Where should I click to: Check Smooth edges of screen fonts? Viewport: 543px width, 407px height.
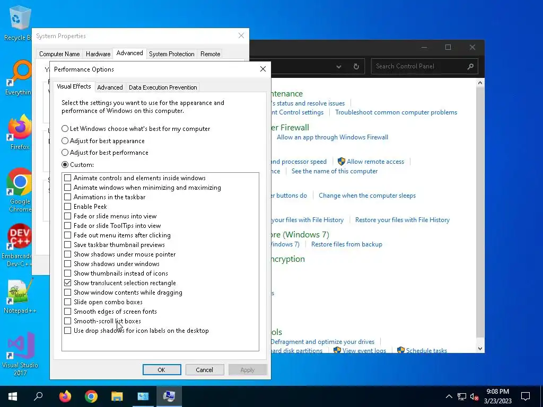(67, 312)
